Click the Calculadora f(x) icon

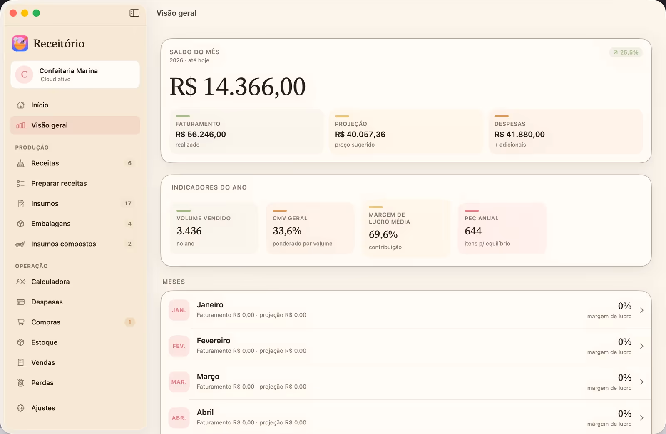(20, 282)
